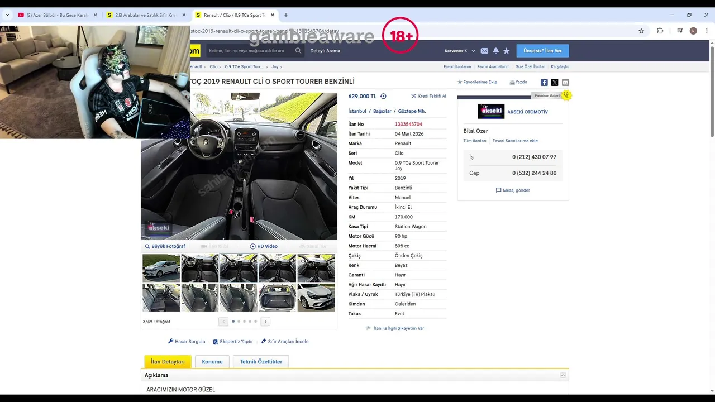Open Bağcılar location link
Viewport: 715px width, 402px height.
tap(382, 111)
